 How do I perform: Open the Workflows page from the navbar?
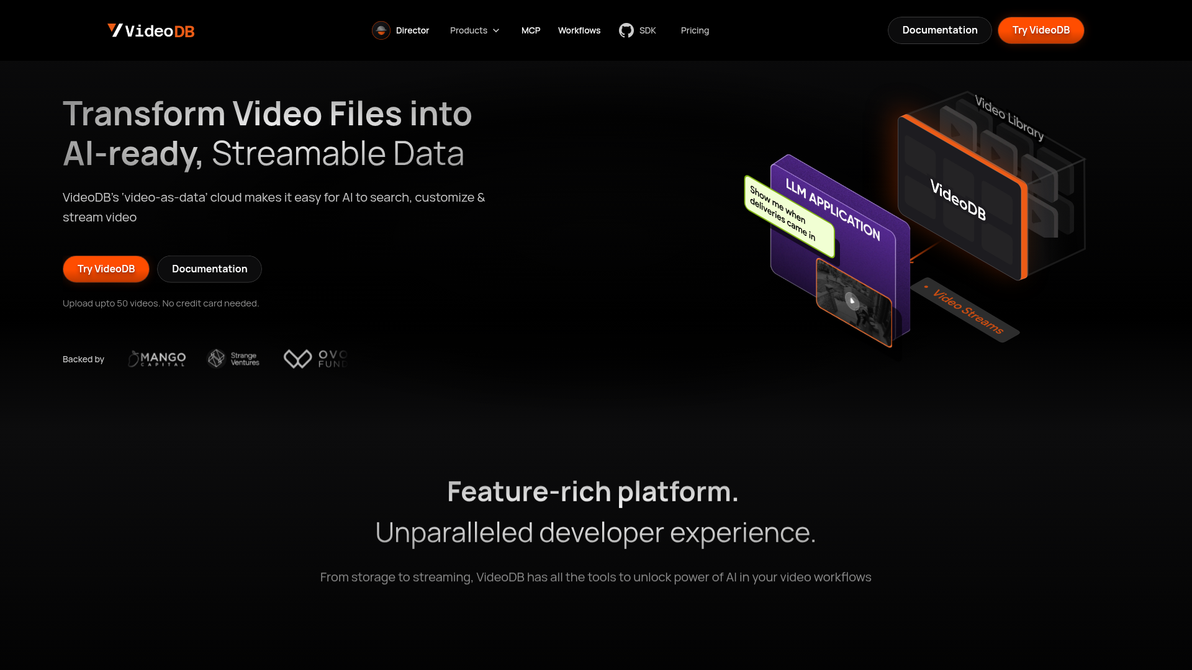click(579, 30)
